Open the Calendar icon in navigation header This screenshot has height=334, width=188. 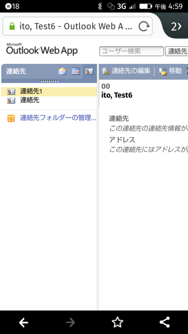(76, 71)
